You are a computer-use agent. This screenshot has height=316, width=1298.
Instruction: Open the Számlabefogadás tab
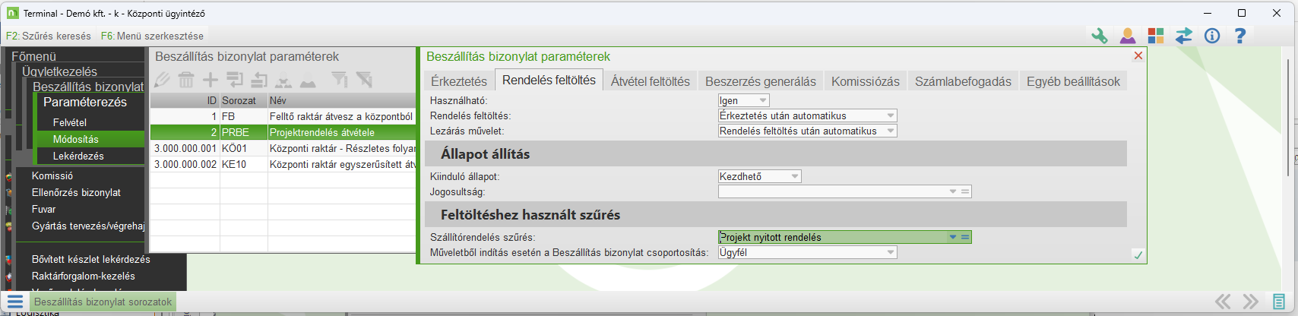pyautogui.click(x=963, y=81)
